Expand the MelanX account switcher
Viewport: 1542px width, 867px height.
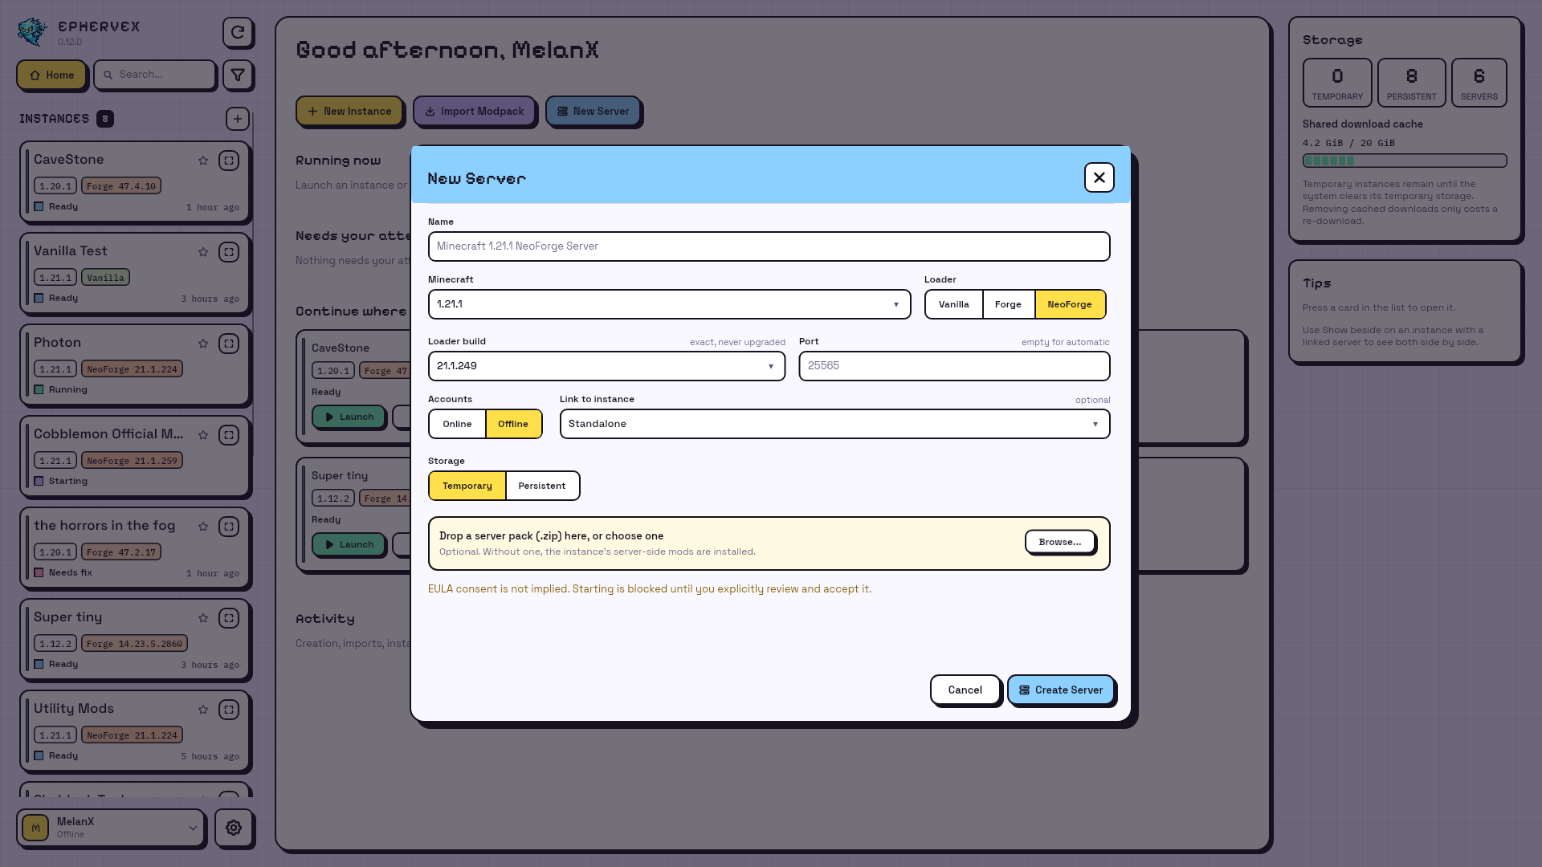193,828
